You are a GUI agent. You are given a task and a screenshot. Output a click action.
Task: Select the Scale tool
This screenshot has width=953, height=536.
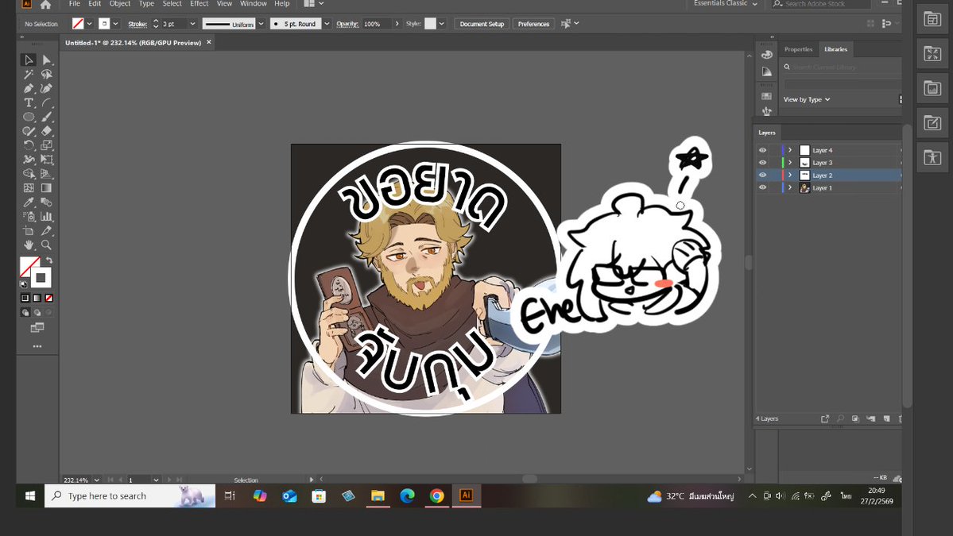47,145
